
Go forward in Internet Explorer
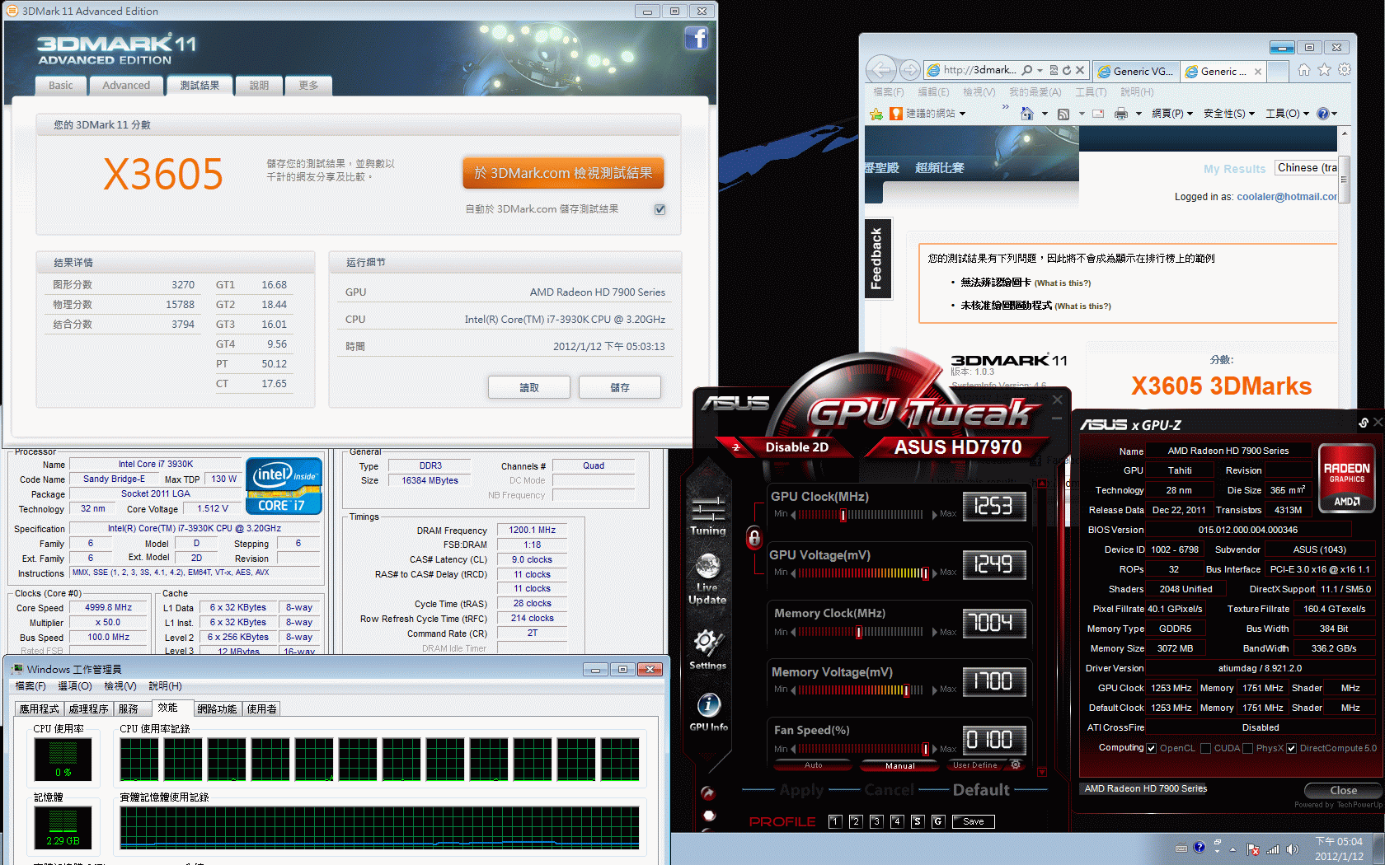pos(909,70)
